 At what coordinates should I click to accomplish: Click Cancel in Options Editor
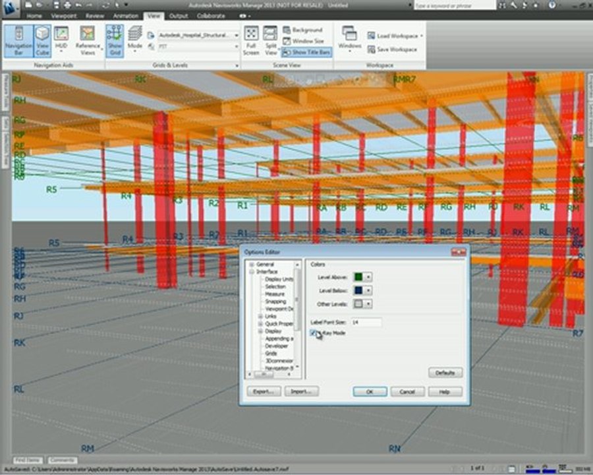tap(407, 392)
